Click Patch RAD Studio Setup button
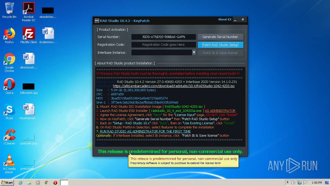The image size is (330, 186). coord(220,45)
